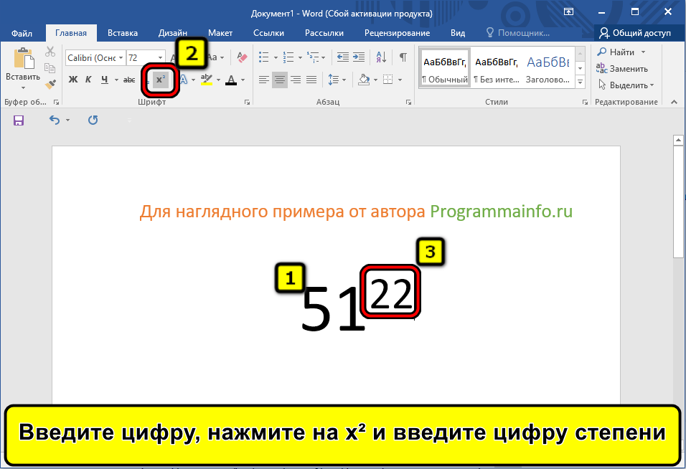Toggle italic К formatting

[x=88, y=80]
